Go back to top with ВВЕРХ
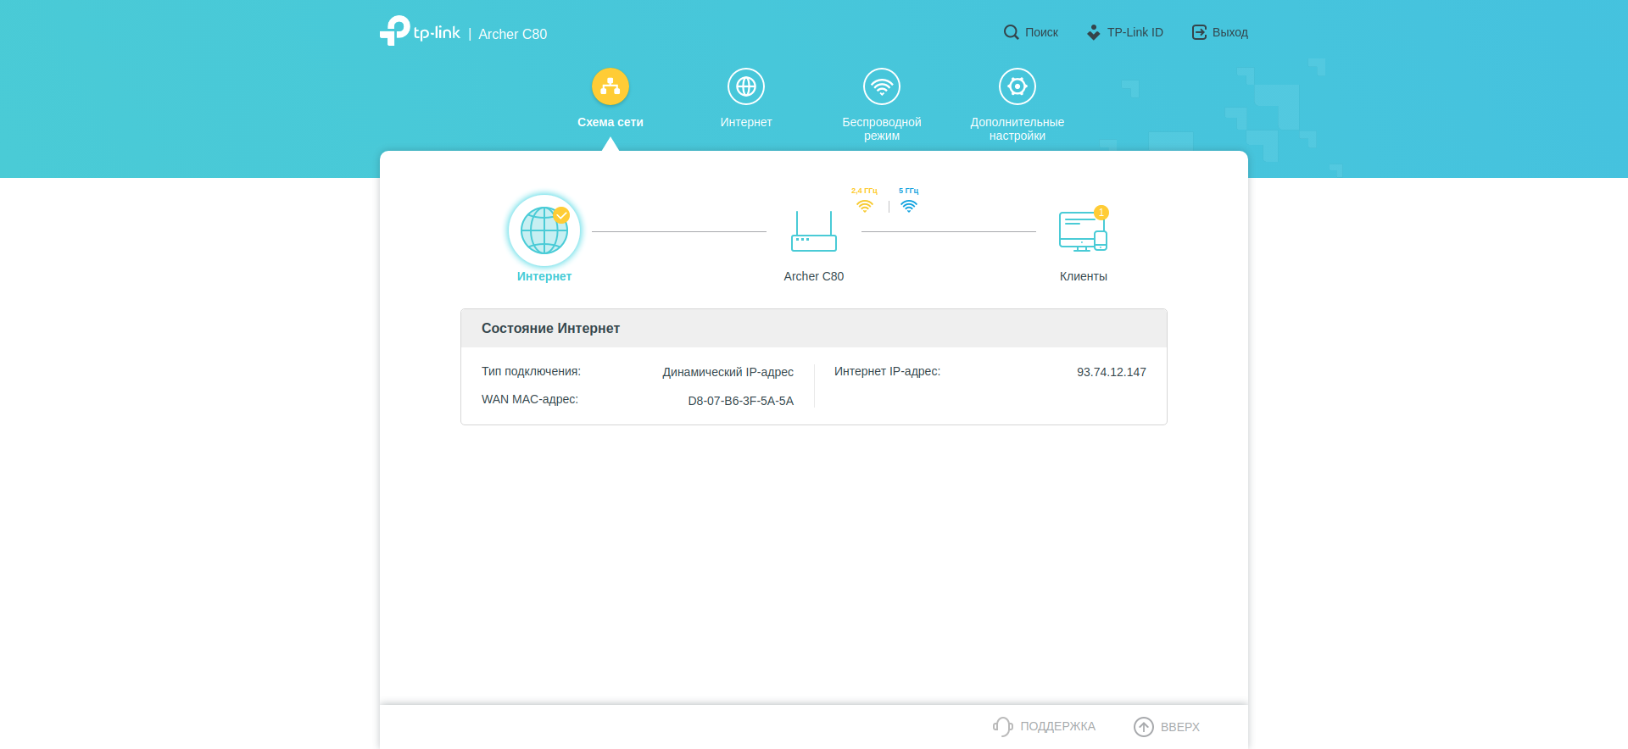This screenshot has height=749, width=1628. 1168,727
